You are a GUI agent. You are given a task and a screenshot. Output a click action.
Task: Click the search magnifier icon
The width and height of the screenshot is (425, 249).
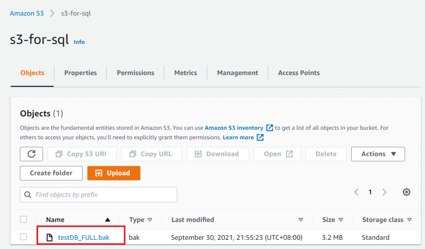(x=28, y=195)
